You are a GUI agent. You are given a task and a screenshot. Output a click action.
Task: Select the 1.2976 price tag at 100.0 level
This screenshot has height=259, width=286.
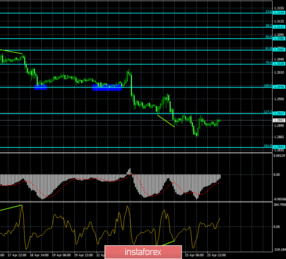click(279, 87)
